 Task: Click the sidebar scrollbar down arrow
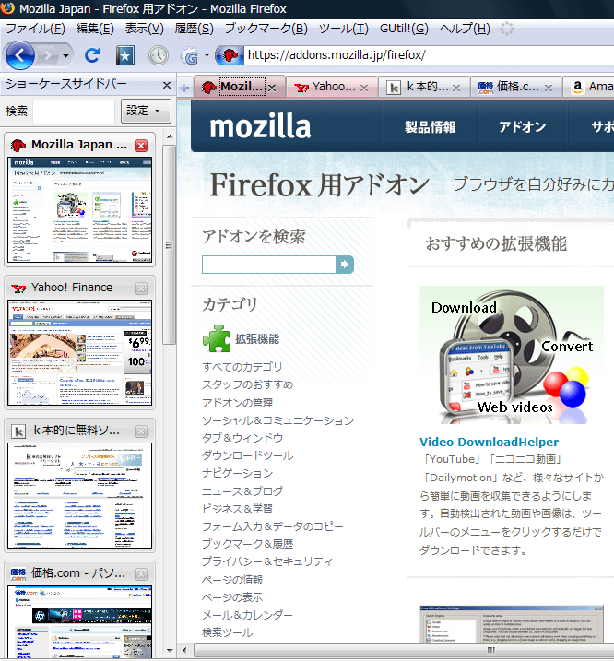click(x=170, y=651)
